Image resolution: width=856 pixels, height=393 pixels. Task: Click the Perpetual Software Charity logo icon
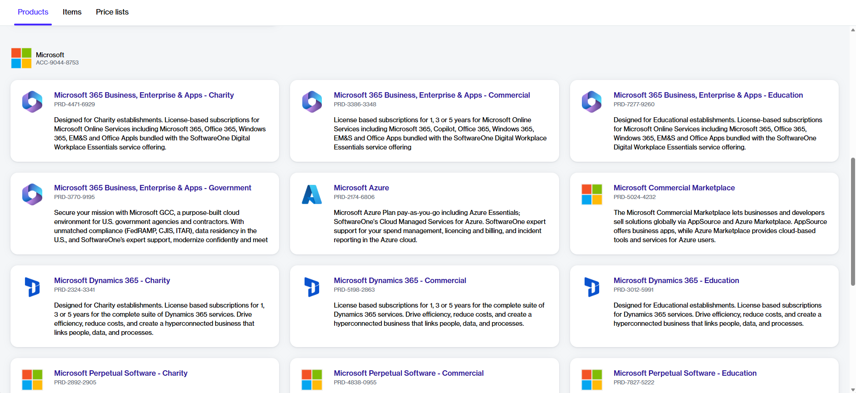pos(32,380)
